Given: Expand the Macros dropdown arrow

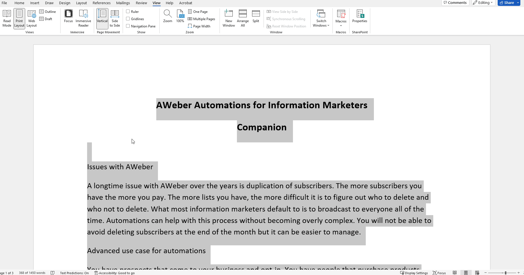Looking at the screenshot, I should click(x=341, y=26).
